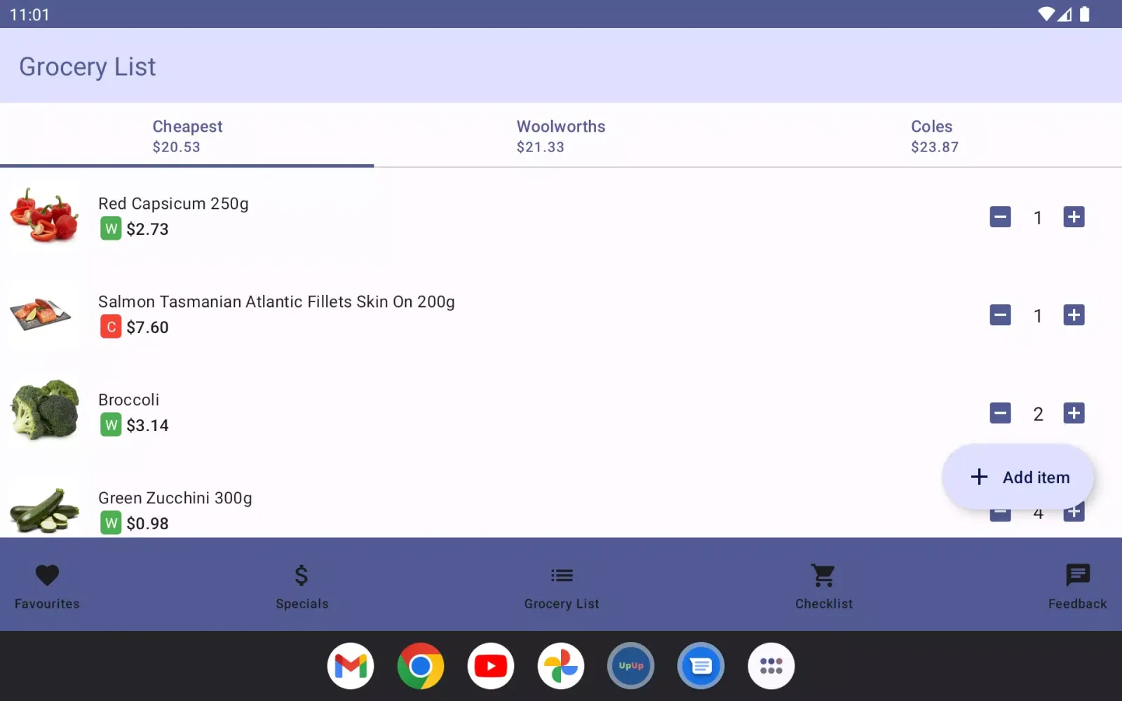
Task: Select the Cheapest price tab
Action: click(187, 136)
